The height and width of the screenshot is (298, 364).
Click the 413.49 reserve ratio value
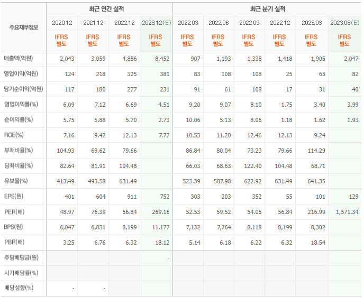coord(66,181)
